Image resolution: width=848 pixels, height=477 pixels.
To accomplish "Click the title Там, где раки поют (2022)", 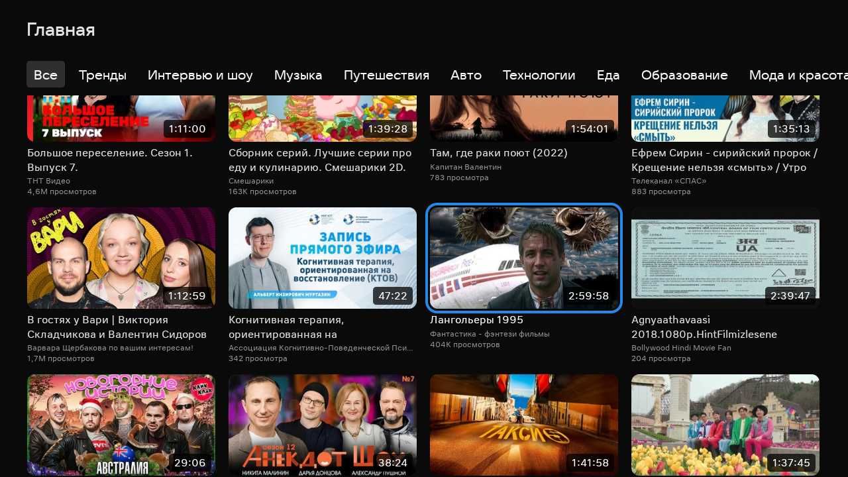I will click(499, 153).
